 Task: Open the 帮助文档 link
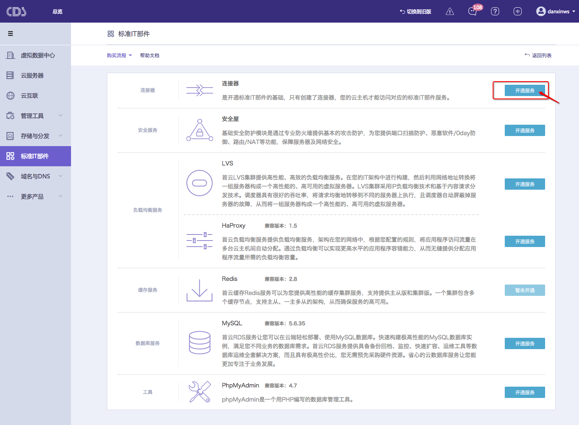(x=149, y=55)
